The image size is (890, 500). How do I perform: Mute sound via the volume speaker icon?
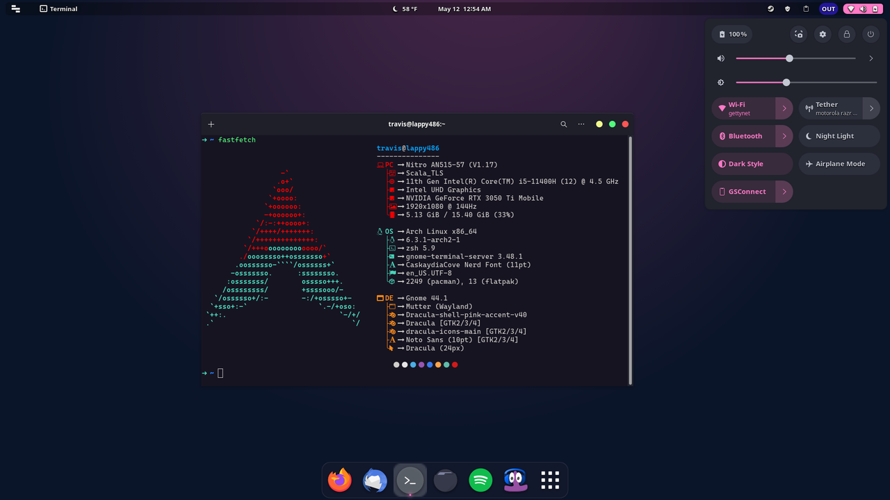click(721, 58)
